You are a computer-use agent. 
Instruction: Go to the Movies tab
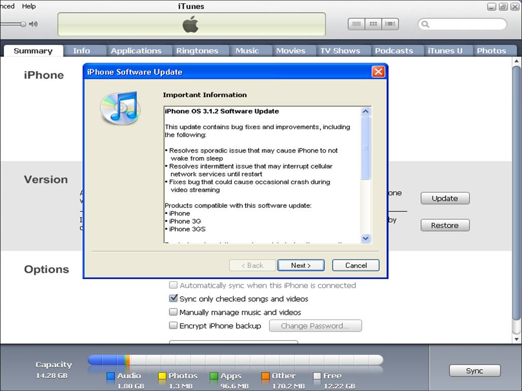[290, 51]
